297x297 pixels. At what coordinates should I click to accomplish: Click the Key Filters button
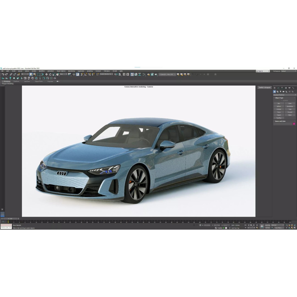(279, 228)
